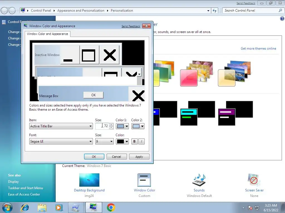The image size is (285, 213).
Task: Click OK in the dialog
Action: 94,157
